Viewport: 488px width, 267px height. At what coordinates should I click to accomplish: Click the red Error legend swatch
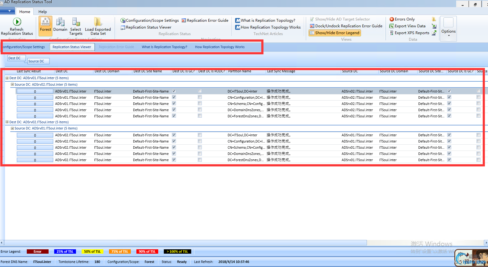(38, 251)
